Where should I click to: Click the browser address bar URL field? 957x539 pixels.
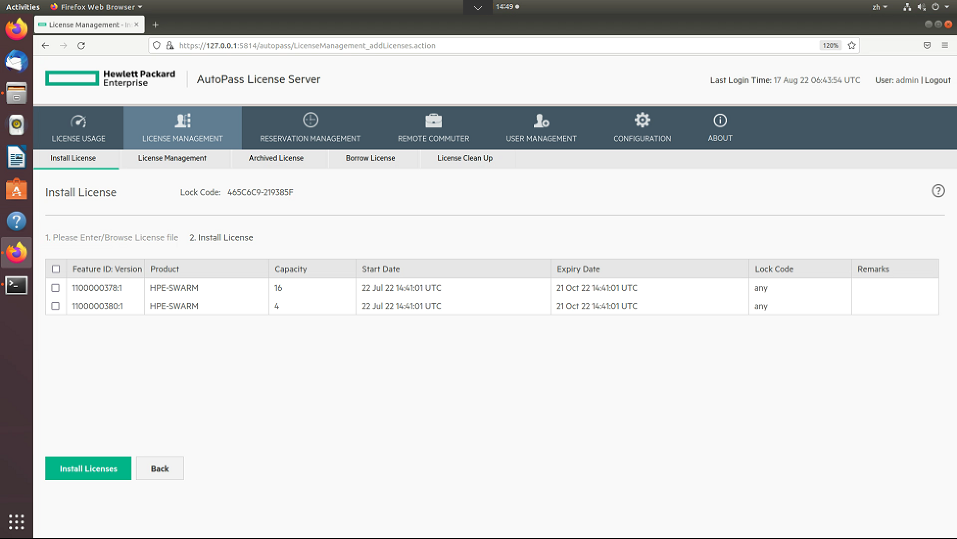(490, 46)
